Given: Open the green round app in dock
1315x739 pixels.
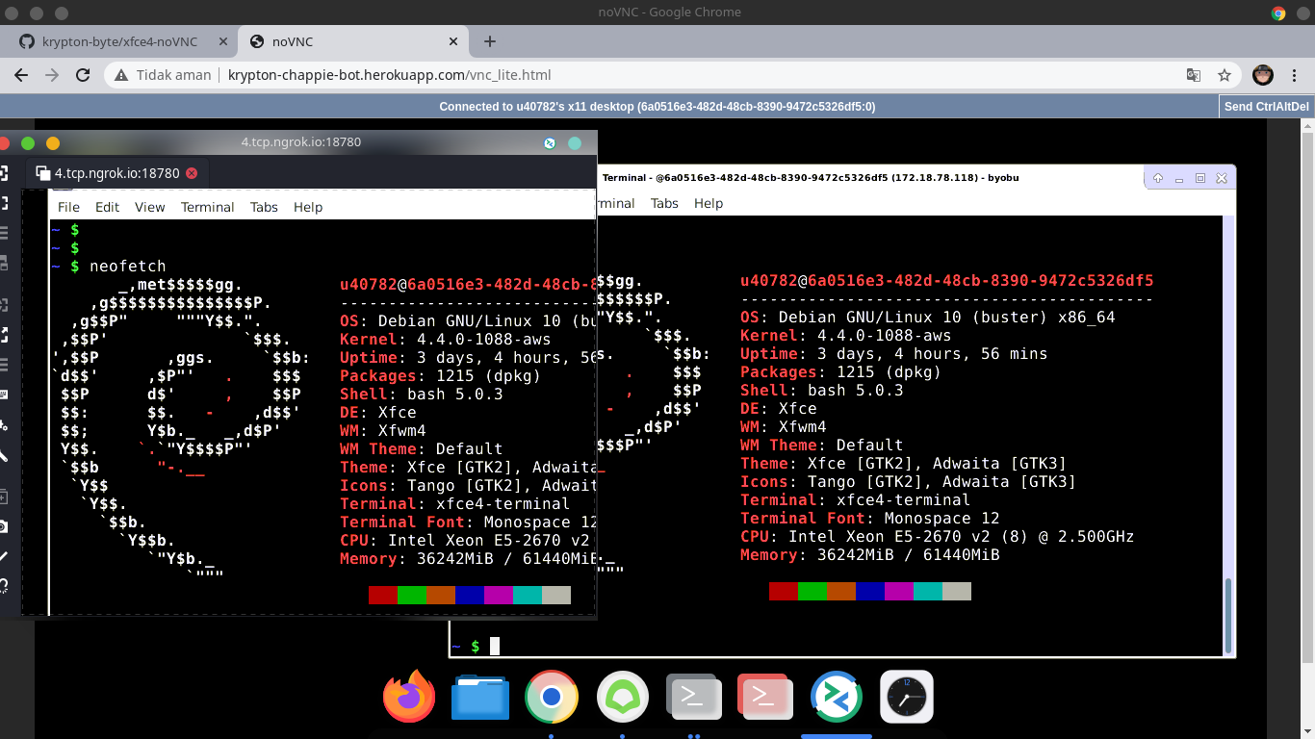Looking at the screenshot, I should point(623,697).
